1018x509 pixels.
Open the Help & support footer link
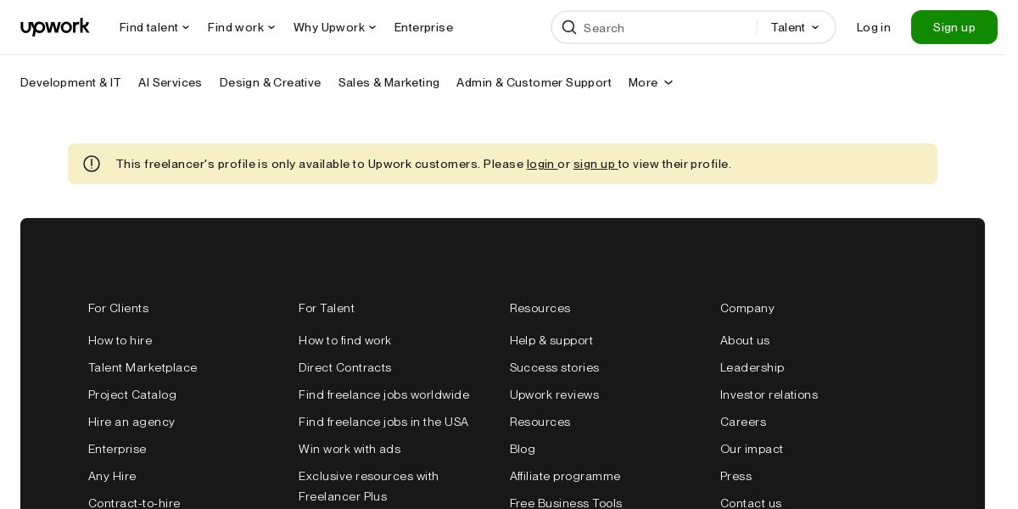(551, 340)
